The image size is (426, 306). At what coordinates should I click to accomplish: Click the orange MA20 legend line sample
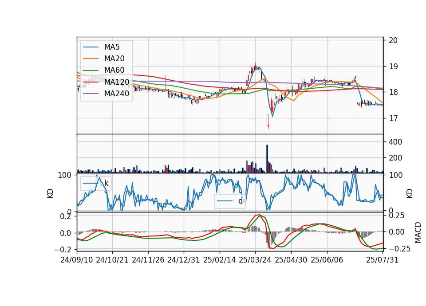click(x=91, y=59)
